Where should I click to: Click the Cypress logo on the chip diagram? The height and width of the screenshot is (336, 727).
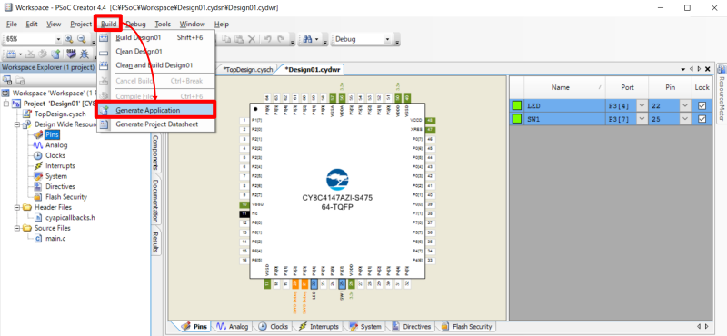[x=337, y=181]
